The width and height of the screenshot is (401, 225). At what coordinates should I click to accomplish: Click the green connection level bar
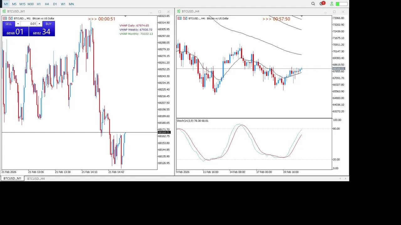coord(341,4)
